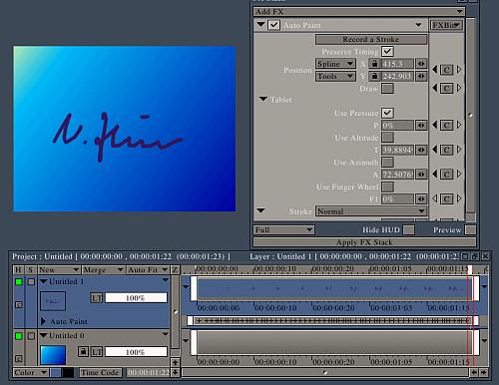
Task: Click Apply FX Stack button
Action: pos(364,242)
